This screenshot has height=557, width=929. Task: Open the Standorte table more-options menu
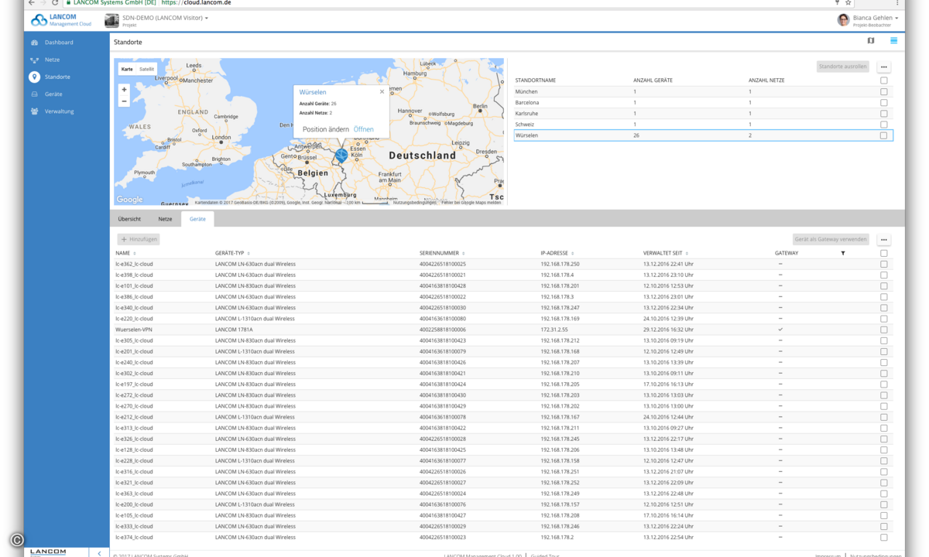(x=884, y=67)
